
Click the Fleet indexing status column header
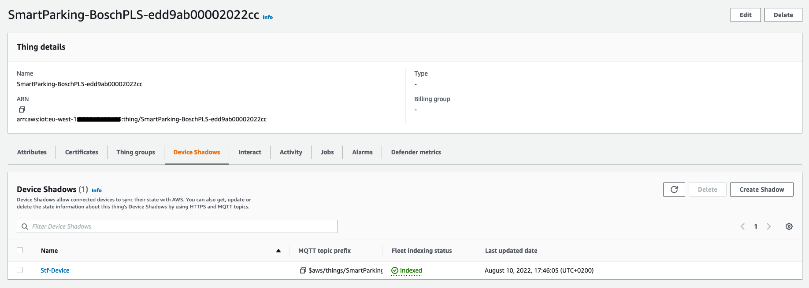pyautogui.click(x=422, y=251)
